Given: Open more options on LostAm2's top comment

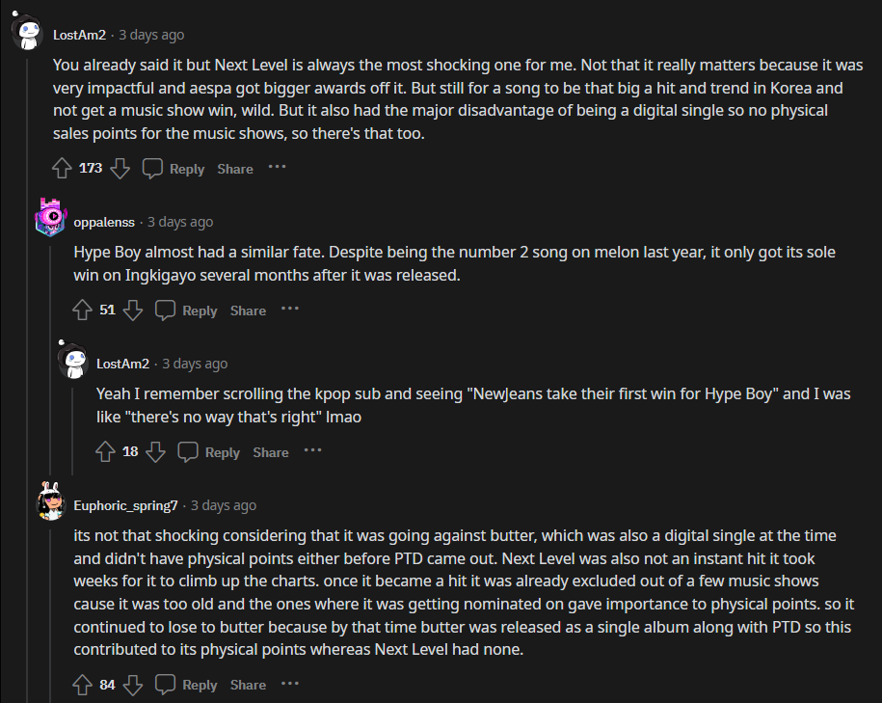Looking at the screenshot, I should click(x=277, y=167).
